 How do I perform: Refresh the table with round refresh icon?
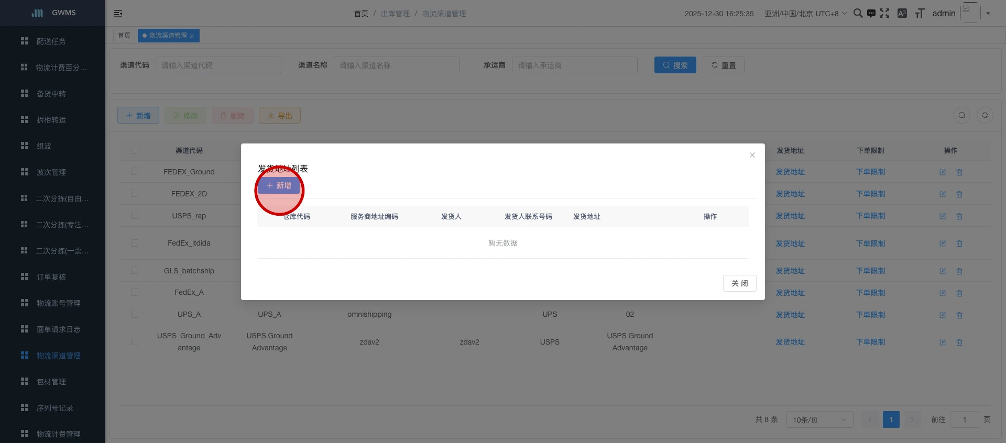pos(985,115)
